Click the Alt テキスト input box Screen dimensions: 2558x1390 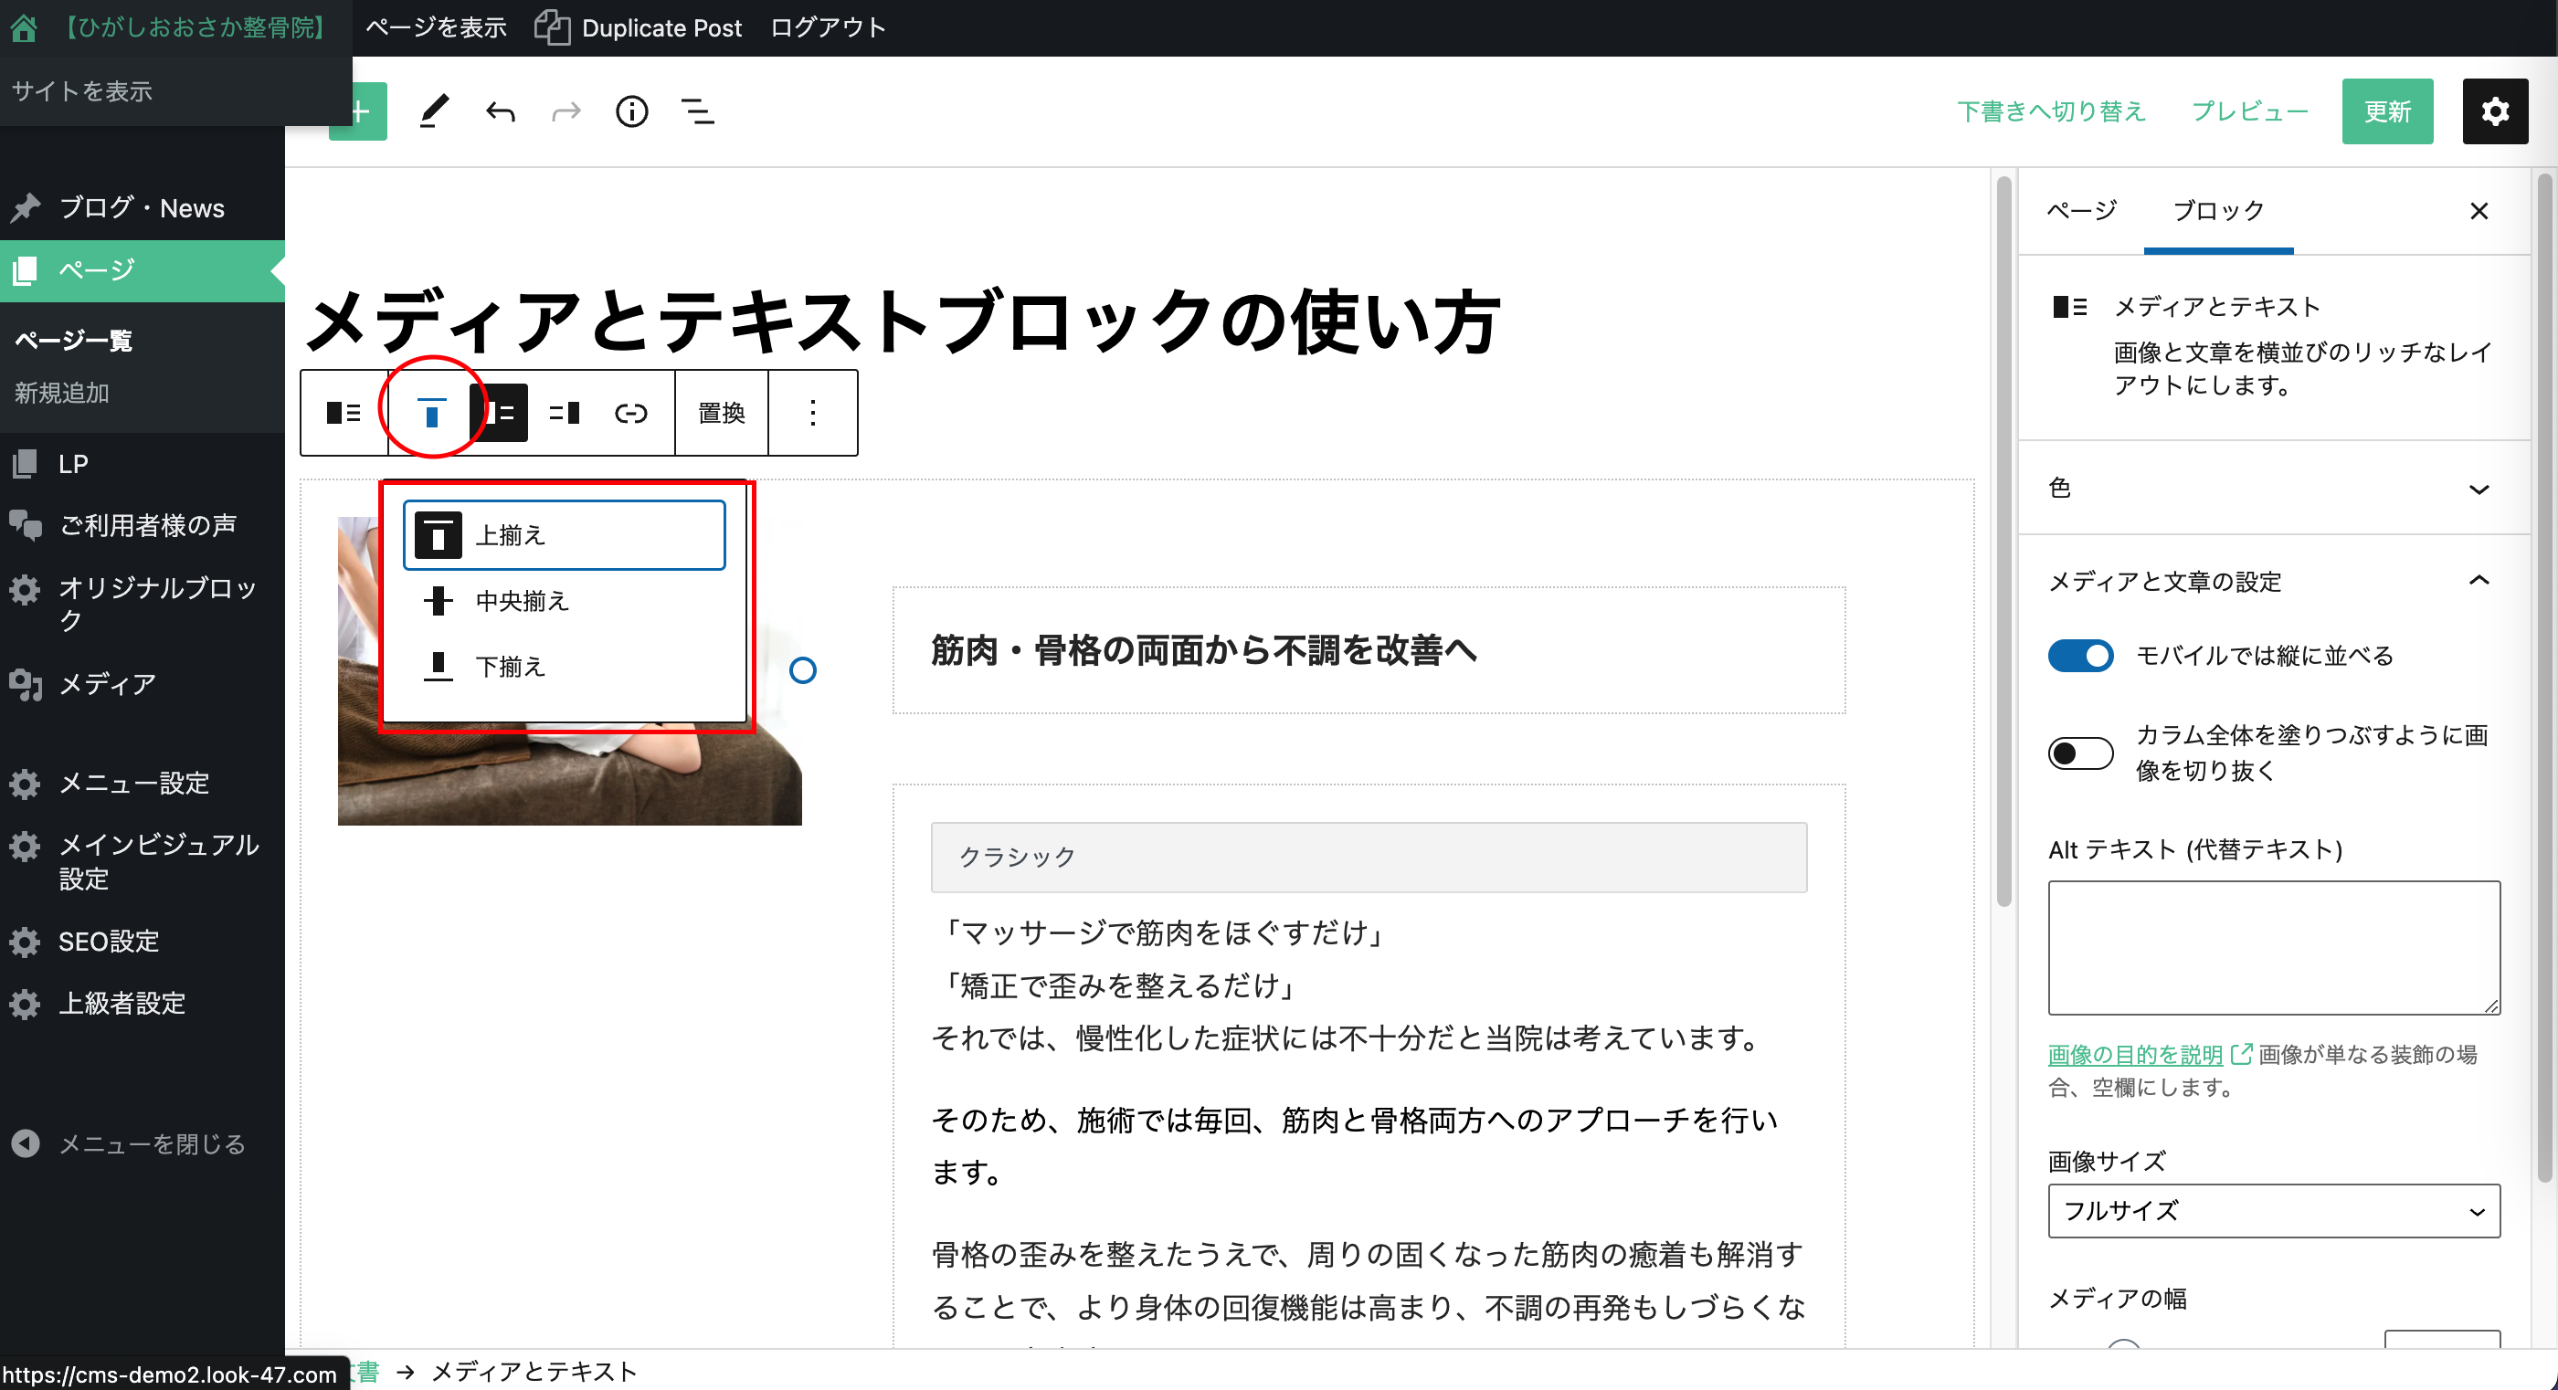tap(2272, 947)
